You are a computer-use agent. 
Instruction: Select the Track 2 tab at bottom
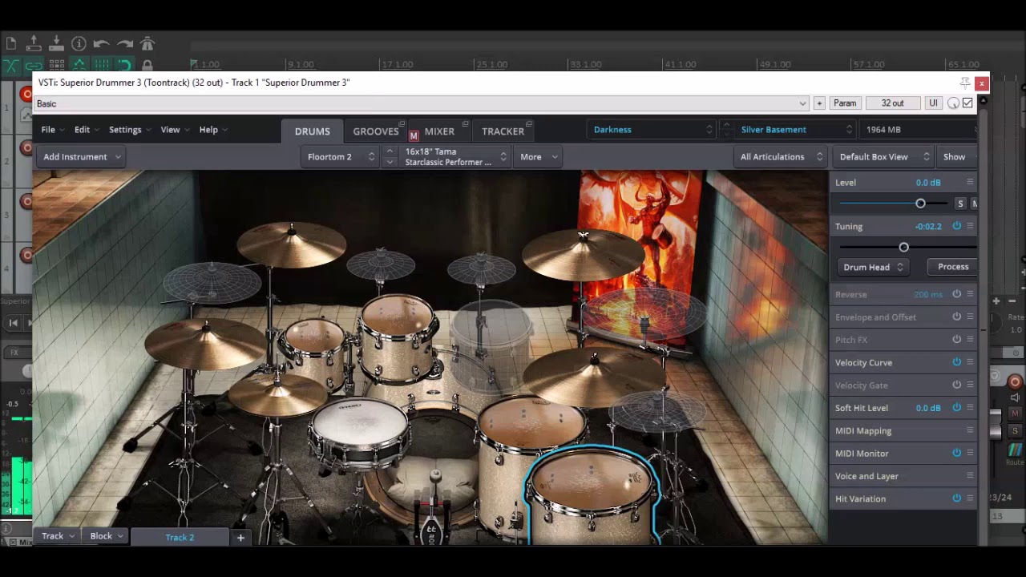pyautogui.click(x=180, y=537)
